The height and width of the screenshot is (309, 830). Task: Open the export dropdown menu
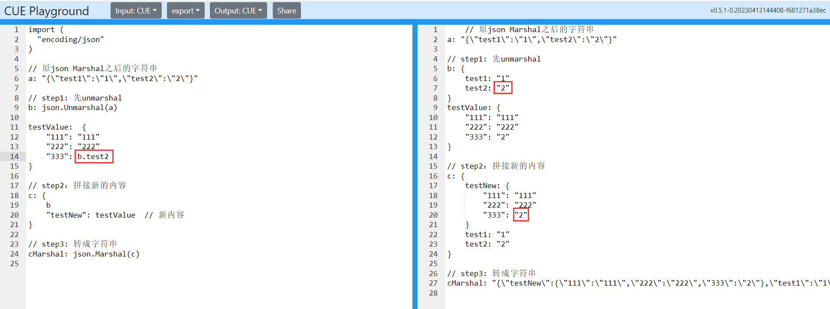[186, 10]
